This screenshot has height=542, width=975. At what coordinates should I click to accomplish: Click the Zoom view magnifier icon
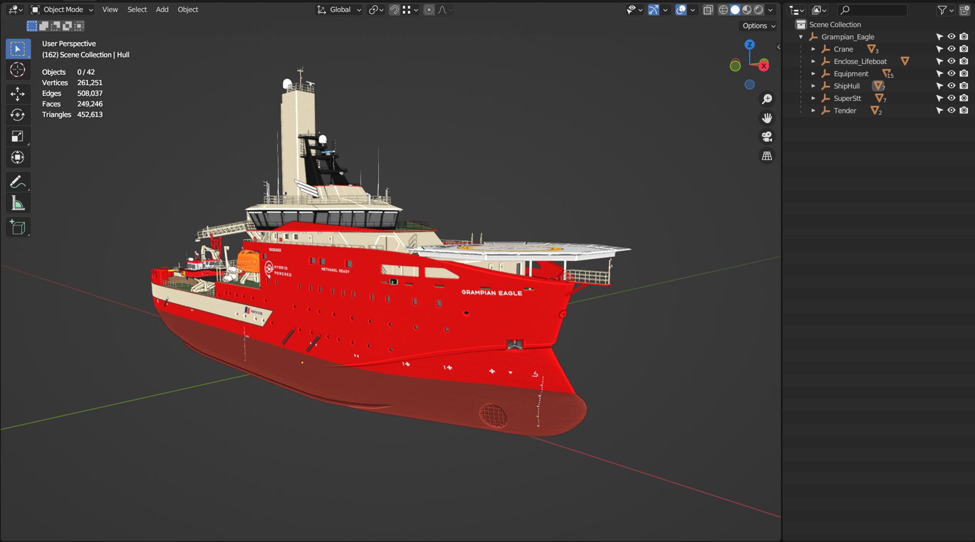click(767, 99)
